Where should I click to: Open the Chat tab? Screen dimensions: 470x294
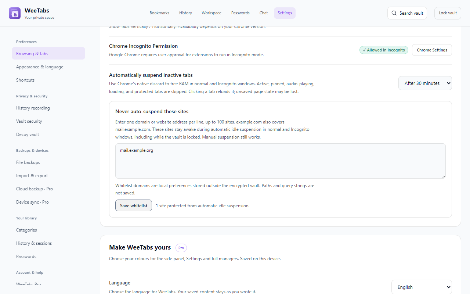tap(264, 13)
